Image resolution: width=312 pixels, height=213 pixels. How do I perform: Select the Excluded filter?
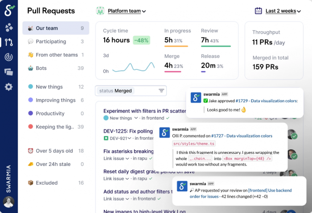point(56,183)
